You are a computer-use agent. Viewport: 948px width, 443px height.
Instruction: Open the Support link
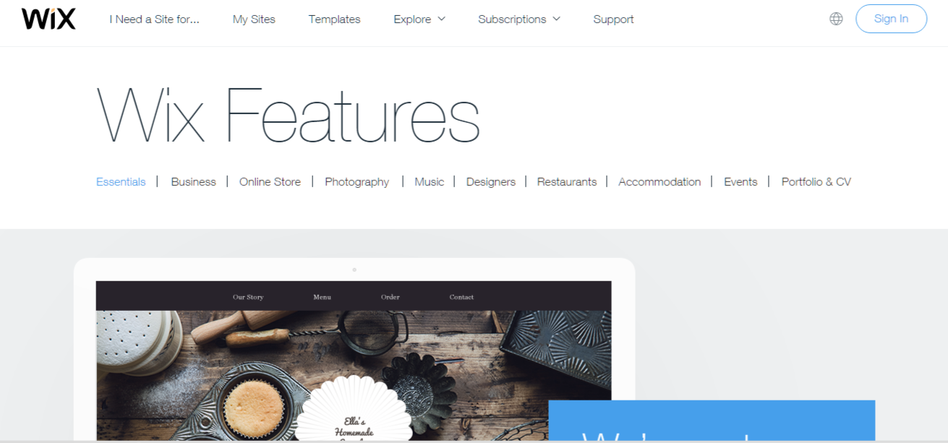click(x=613, y=19)
